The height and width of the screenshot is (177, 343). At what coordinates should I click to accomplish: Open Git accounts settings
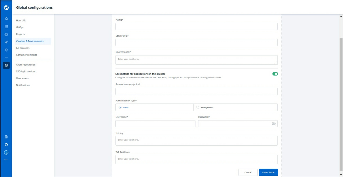23,48
